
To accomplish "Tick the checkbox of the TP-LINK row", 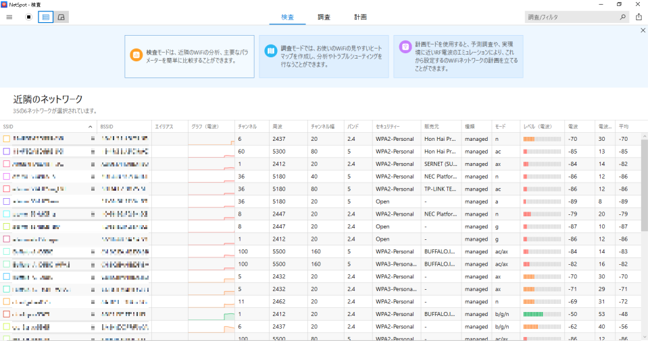I will (x=7, y=189).
